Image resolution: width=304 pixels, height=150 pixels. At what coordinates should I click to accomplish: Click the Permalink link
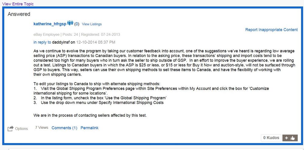point(89,128)
